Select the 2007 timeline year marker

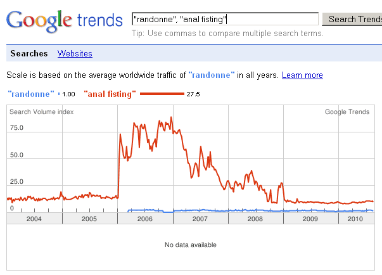click(200, 219)
